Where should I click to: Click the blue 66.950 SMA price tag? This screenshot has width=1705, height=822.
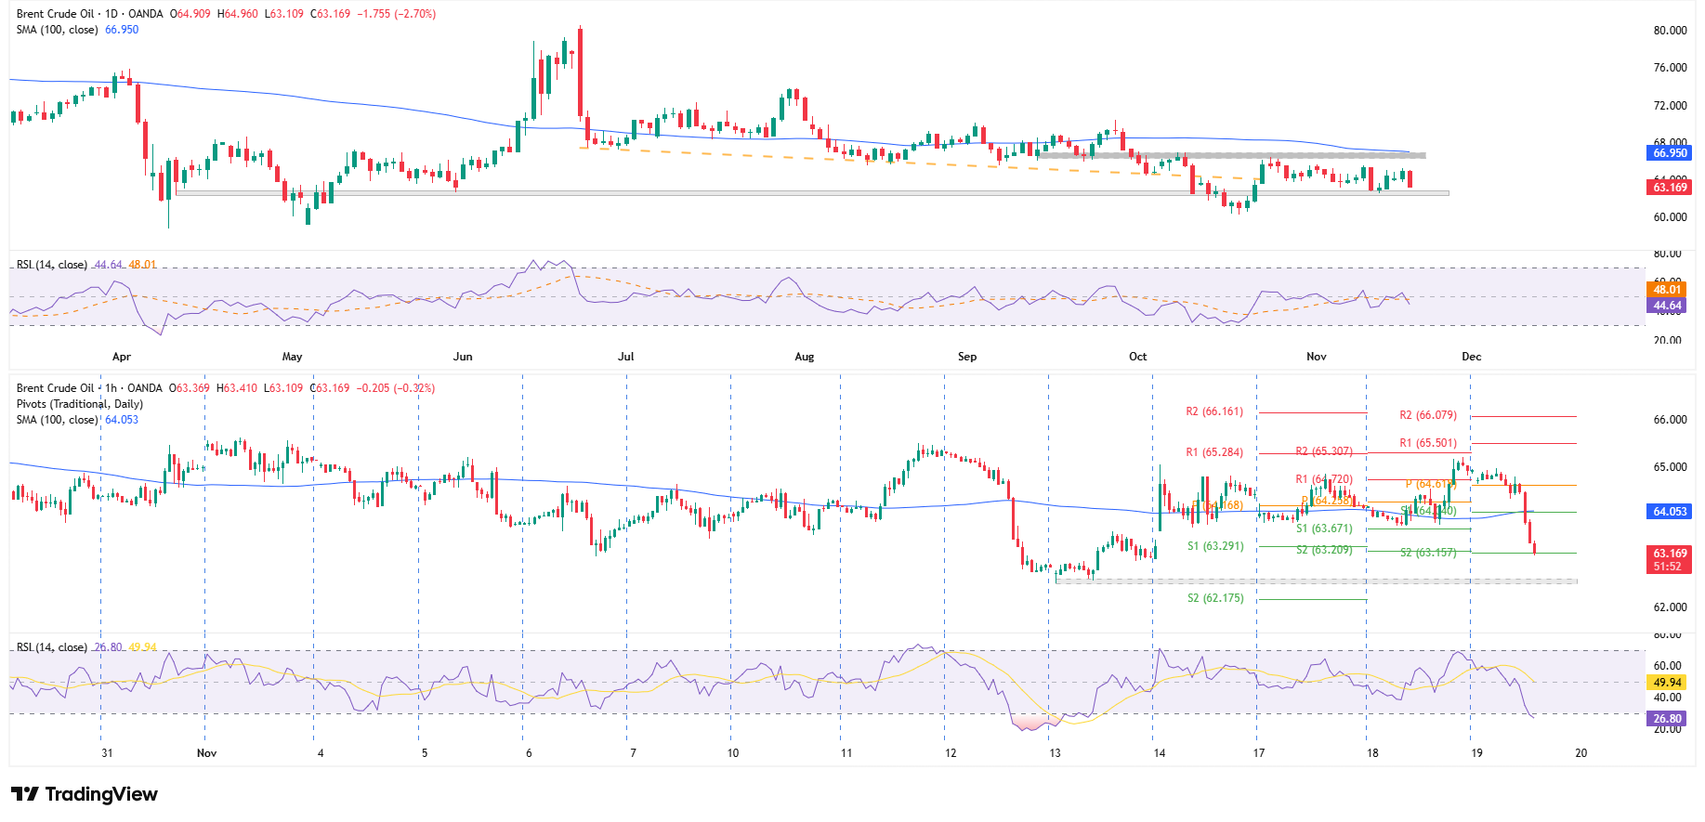click(x=1669, y=153)
